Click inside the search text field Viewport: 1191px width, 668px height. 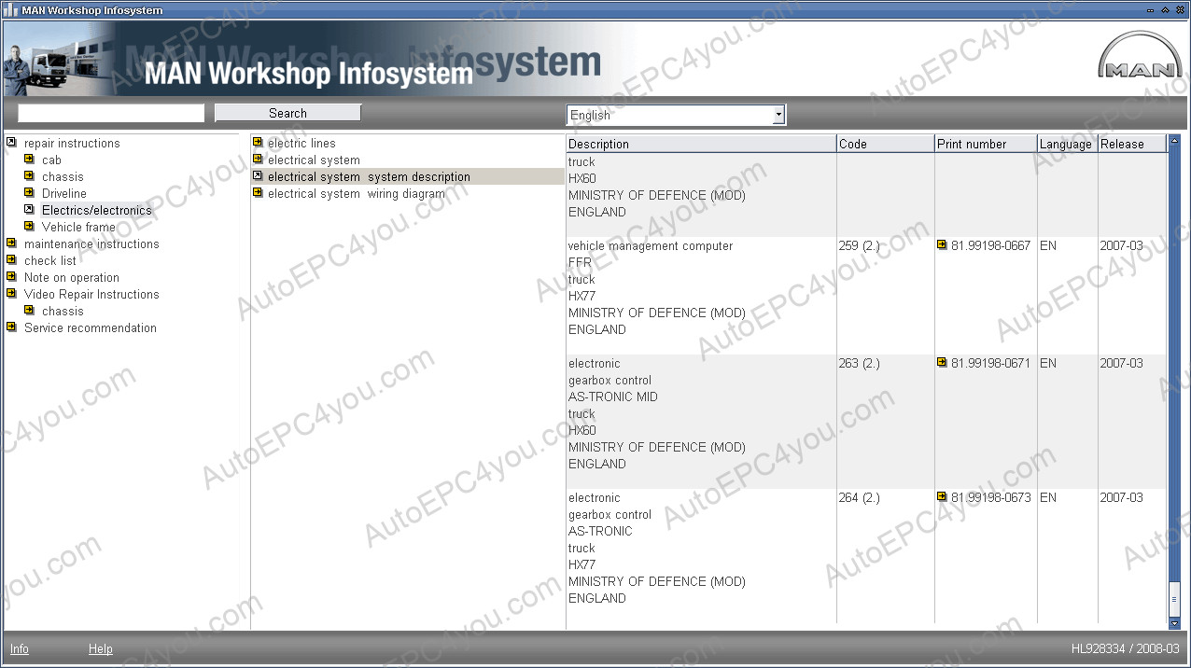(111, 113)
